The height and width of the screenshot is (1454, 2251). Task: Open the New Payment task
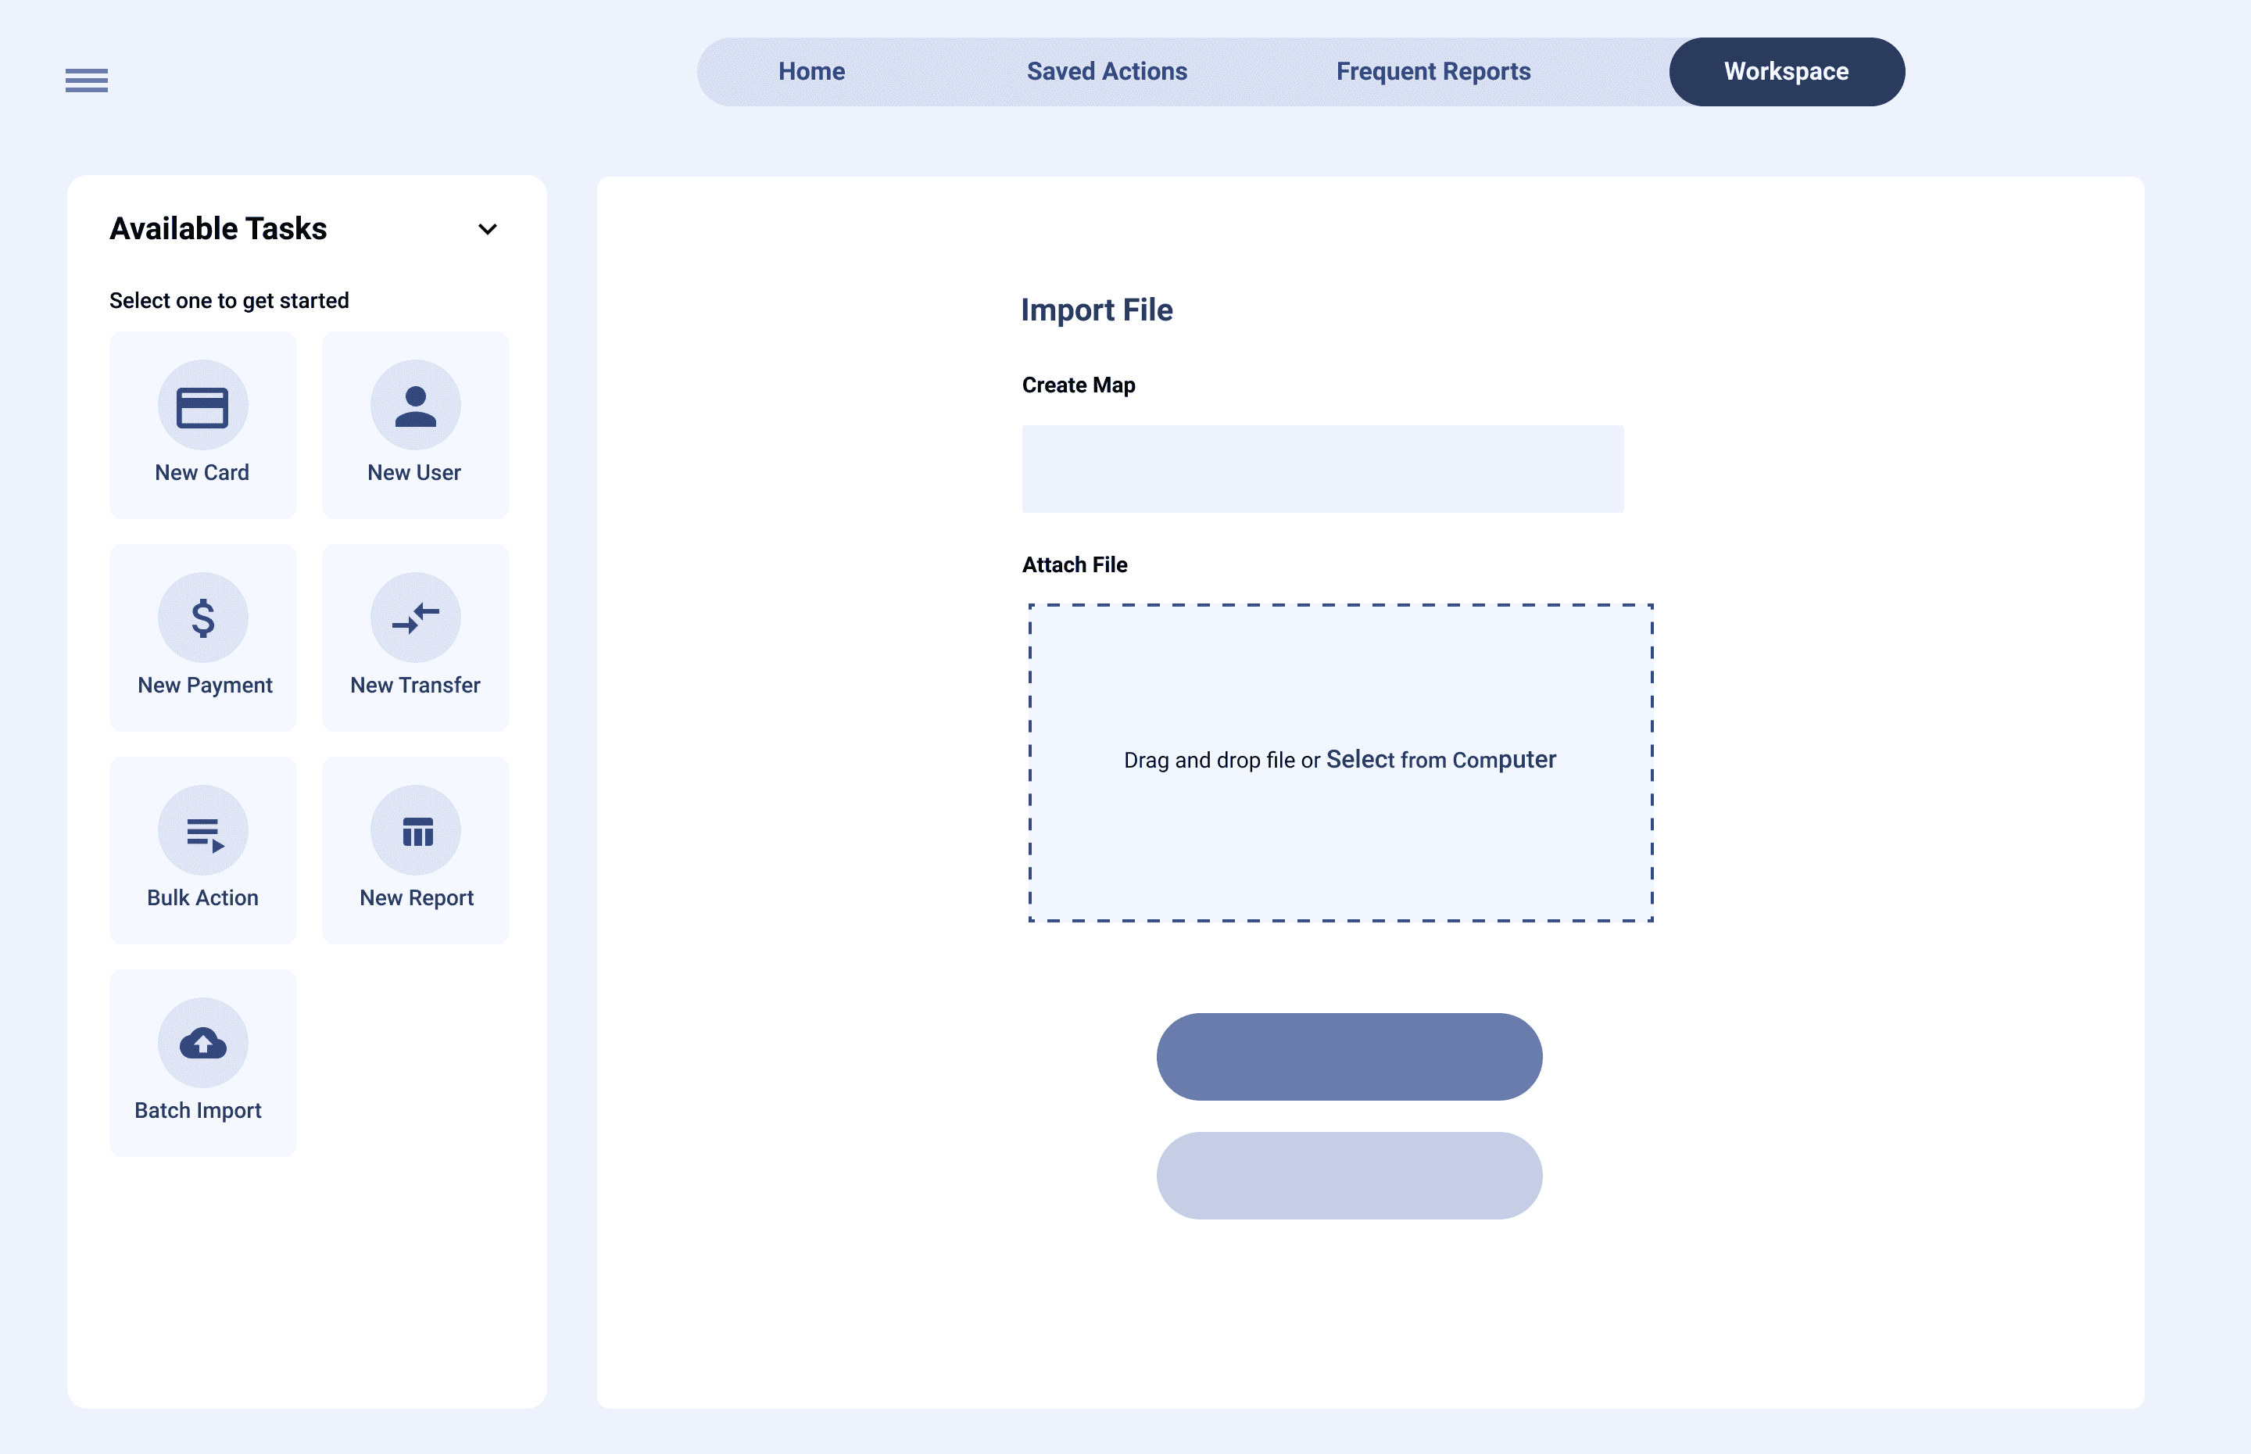(202, 618)
